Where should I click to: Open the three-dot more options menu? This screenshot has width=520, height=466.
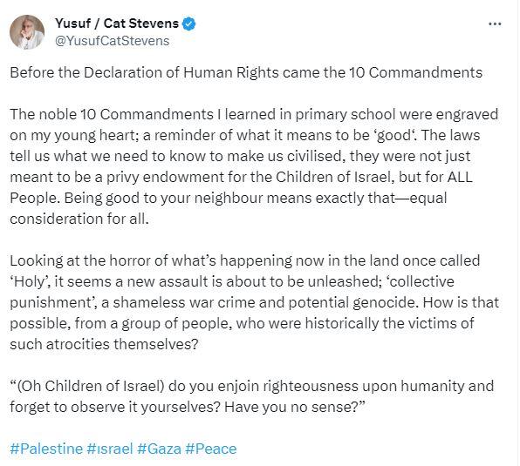tap(495, 24)
